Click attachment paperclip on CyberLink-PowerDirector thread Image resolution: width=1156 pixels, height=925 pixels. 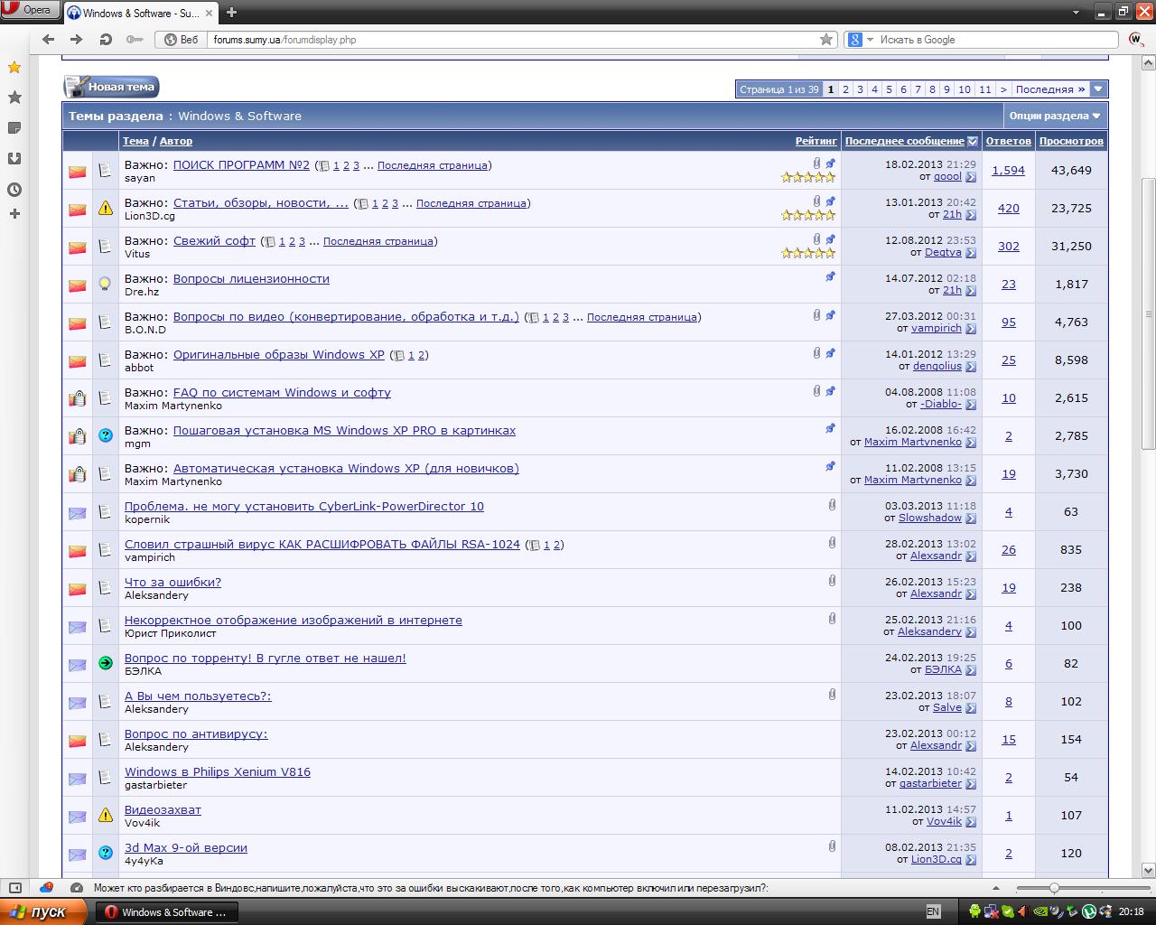coord(832,505)
